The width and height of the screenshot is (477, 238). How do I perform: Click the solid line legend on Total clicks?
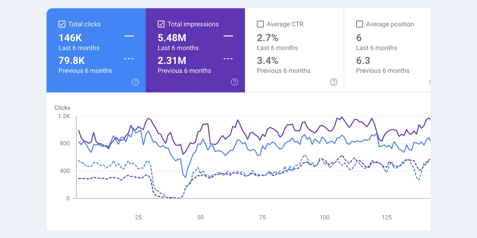pyautogui.click(x=129, y=36)
